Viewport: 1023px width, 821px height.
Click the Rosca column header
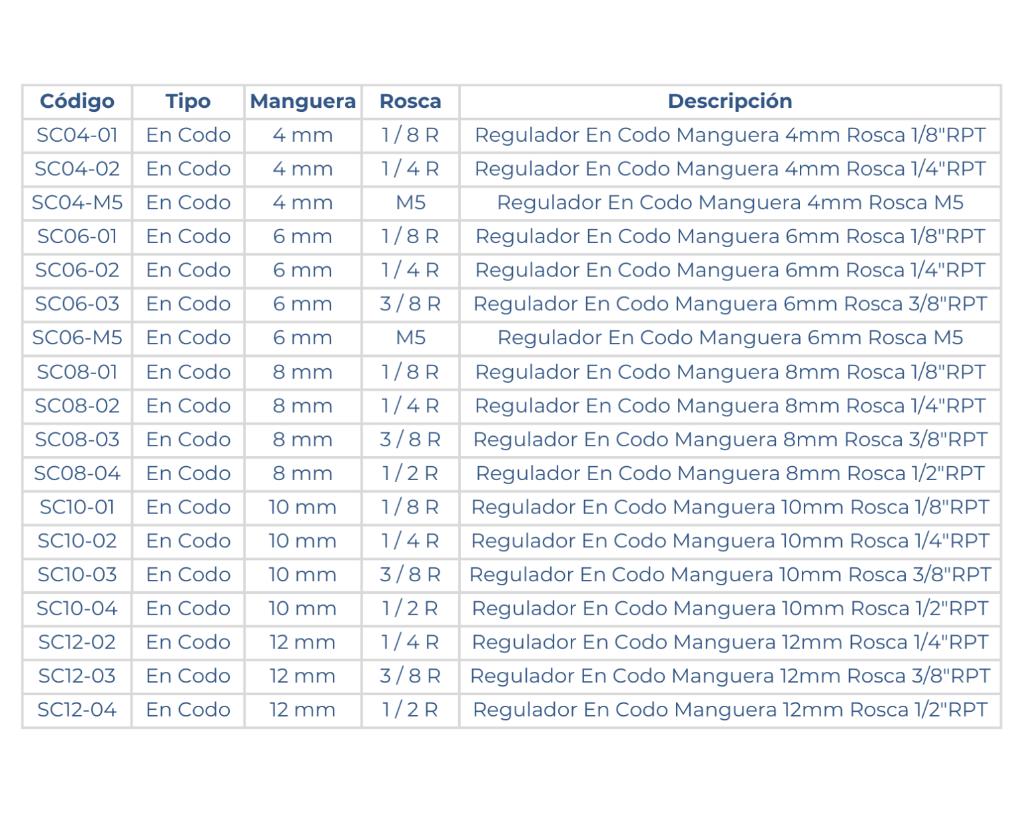tap(410, 101)
